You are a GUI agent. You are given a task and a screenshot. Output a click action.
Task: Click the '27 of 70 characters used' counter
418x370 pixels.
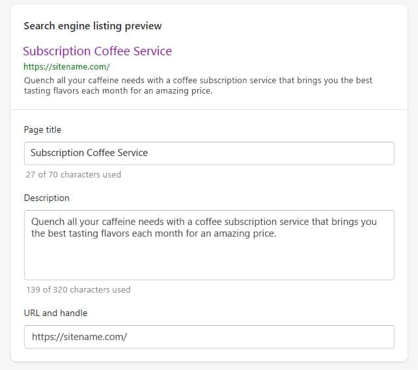[x=74, y=175]
